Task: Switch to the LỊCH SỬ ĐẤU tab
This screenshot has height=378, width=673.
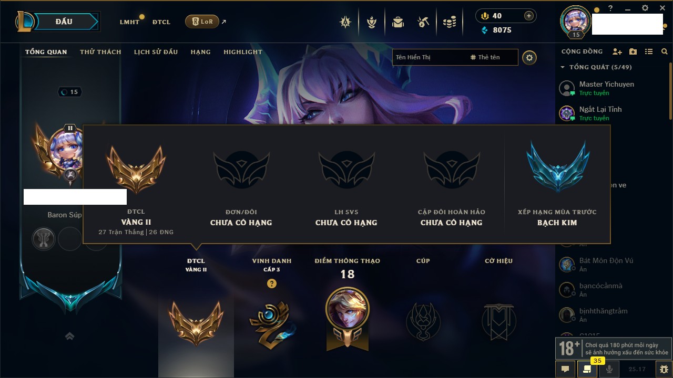Action: (x=156, y=52)
